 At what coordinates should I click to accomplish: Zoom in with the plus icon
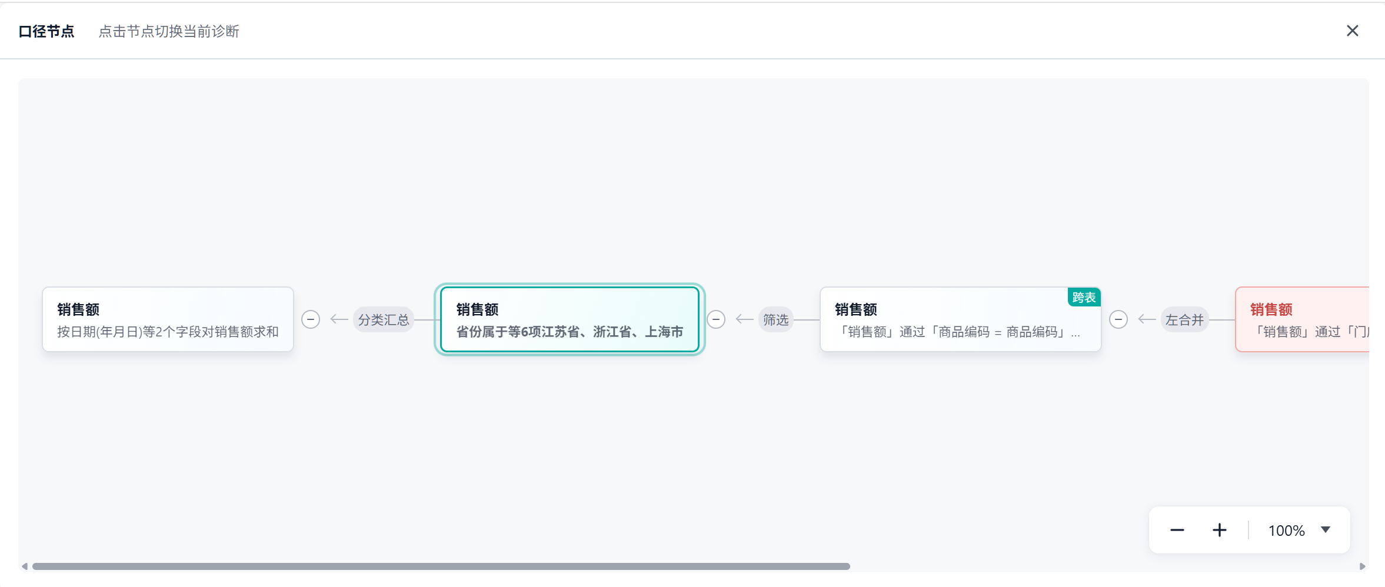pyautogui.click(x=1220, y=530)
